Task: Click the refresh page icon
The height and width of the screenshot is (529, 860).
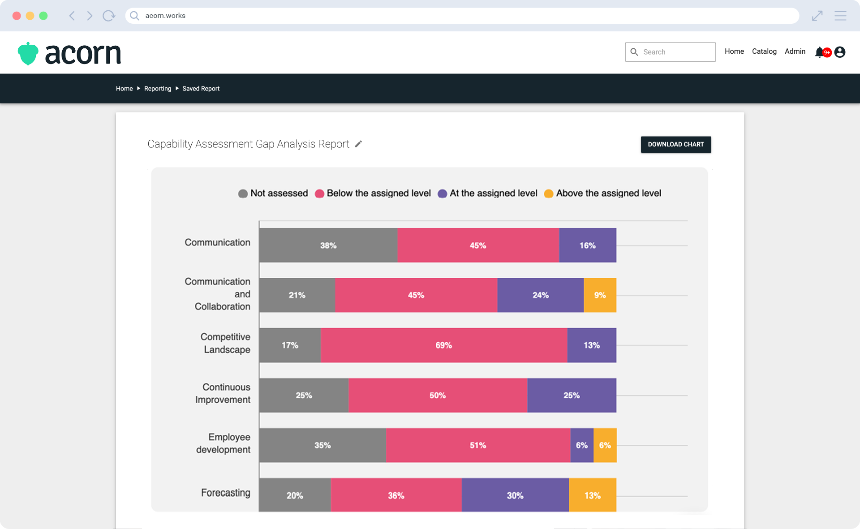Action: tap(109, 15)
